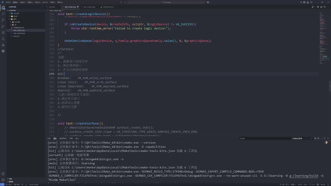This screenshot has height=186, width=331.
Task: Toggle the secondary sidebar visibility
Action: tap(311, 2)
